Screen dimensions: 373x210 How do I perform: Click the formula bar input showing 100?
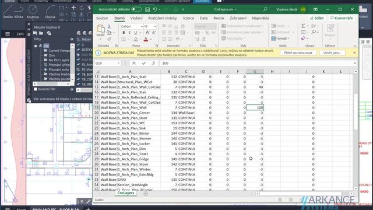tap(256, 63)
